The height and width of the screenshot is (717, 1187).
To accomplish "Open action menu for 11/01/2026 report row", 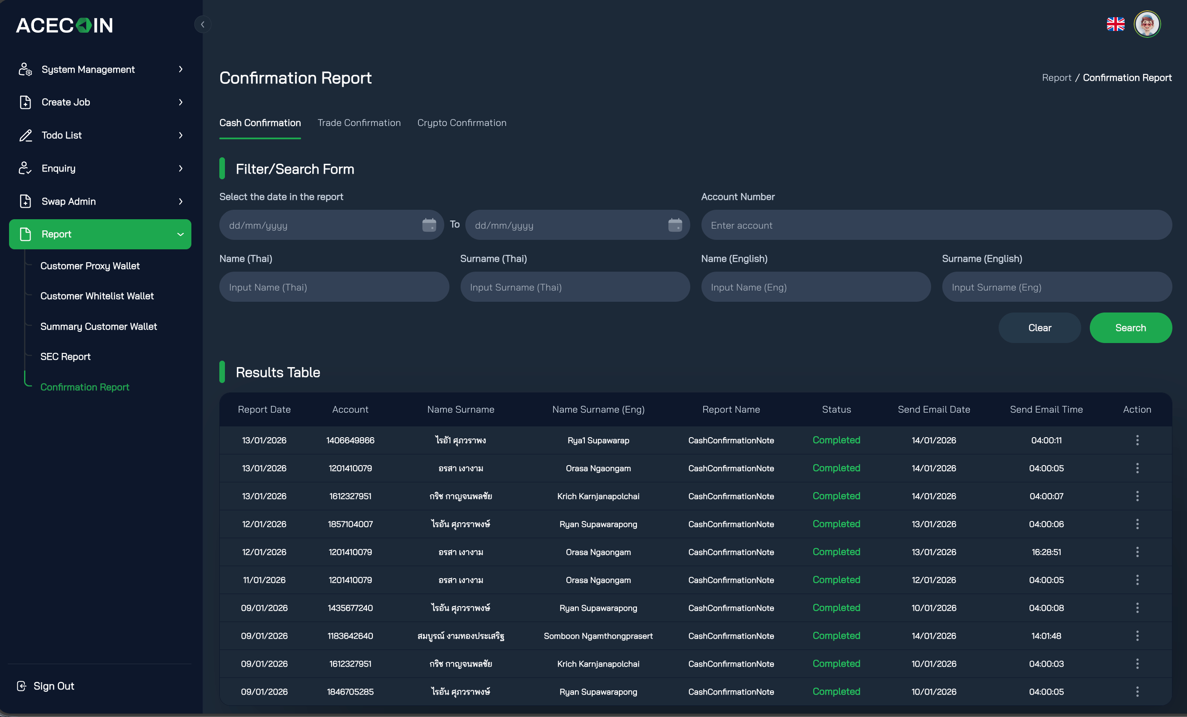I will (1137, 580).
